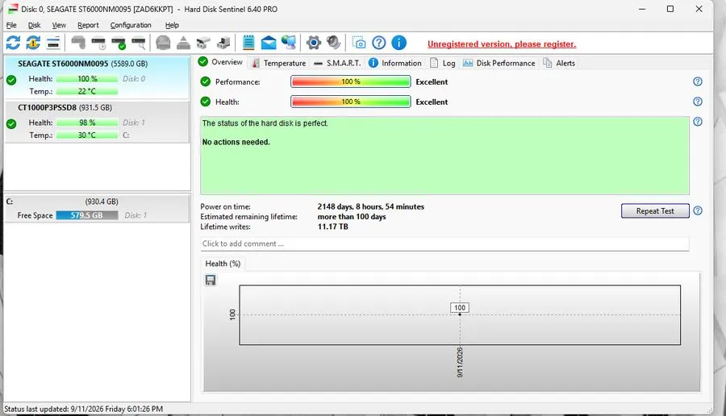Open the Disk menu
The image size is (726, 416).
pos(34,25)
